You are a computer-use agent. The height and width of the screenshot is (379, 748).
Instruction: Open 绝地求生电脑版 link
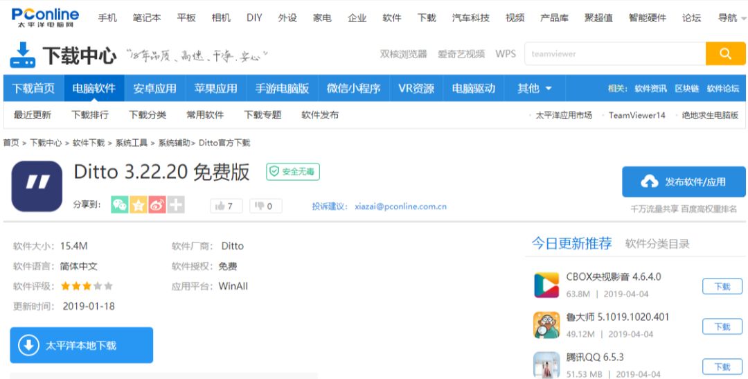710,115
